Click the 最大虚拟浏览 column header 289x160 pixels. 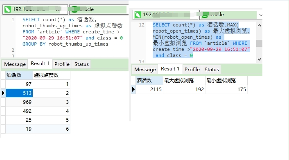click(x=184, y=81)
